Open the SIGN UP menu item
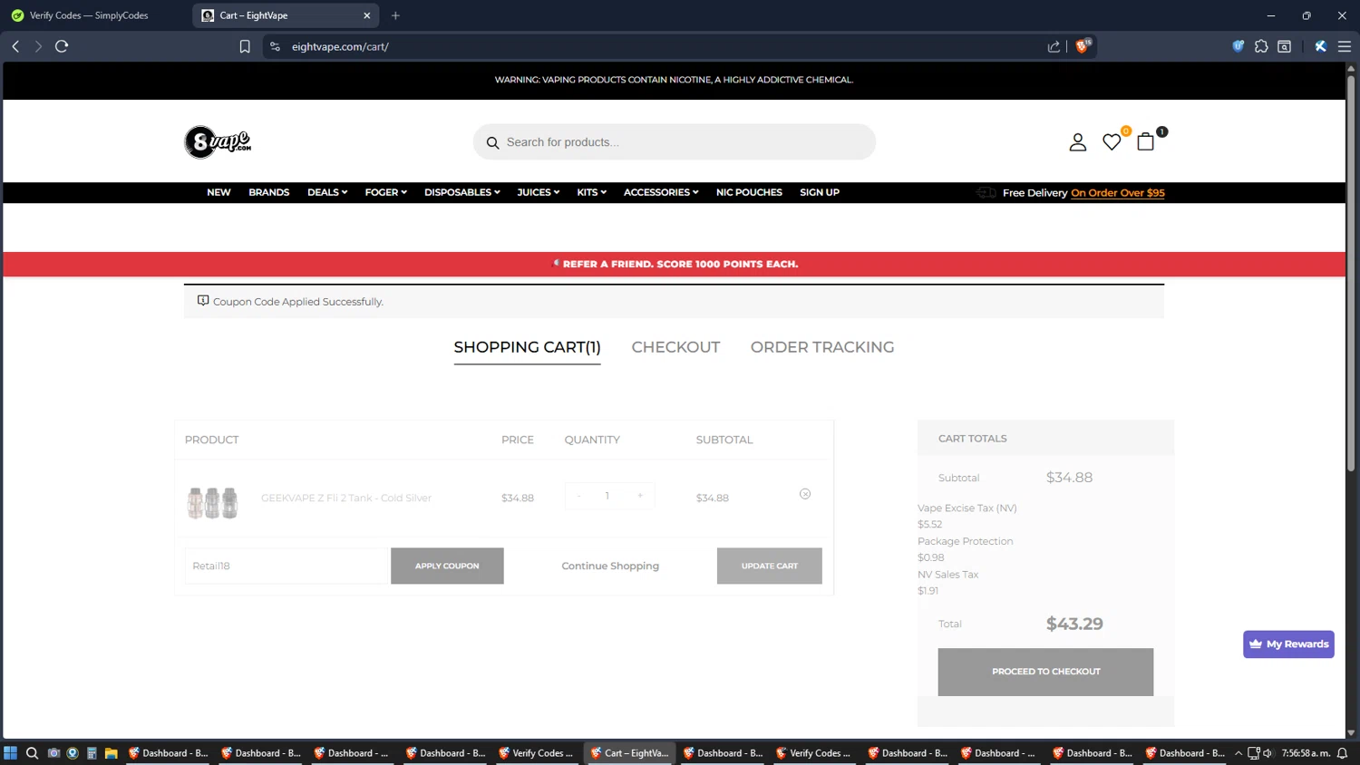 pos(820,192)
